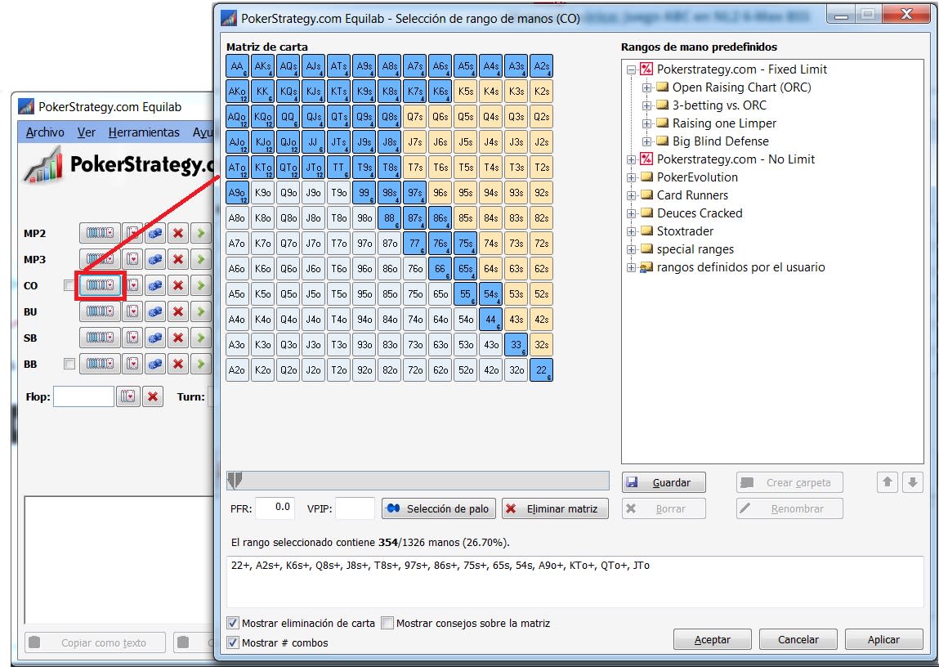
Task: Click card picker icon in BB row
Action: [x=133, y=364]
